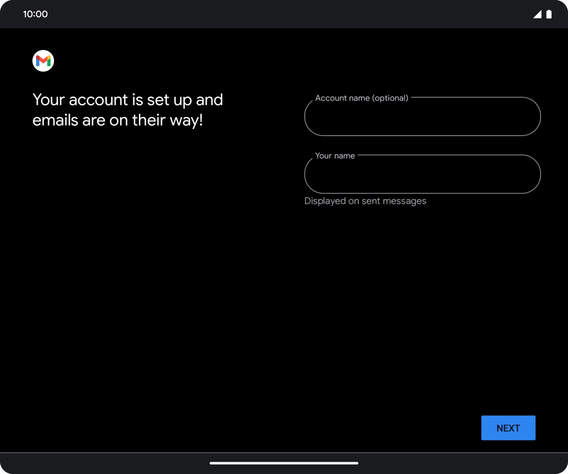Tap the status bar clock showing 10:00
This screenshot has width=568, height=474.
point(36,14)
